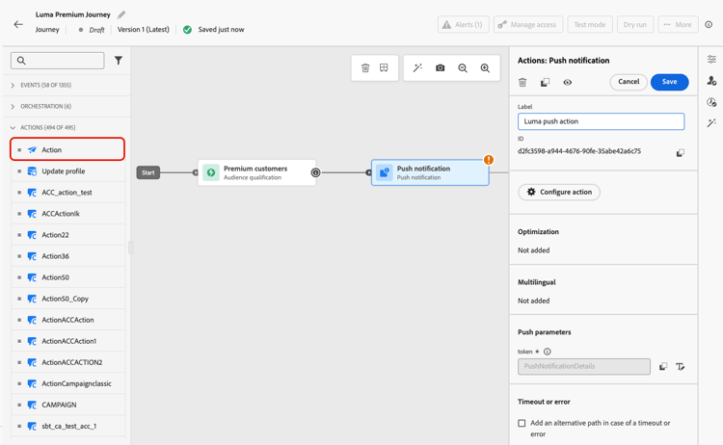Take a canvas snapshot with camera icon
Viewport: 723px width, 445px height.
tap(440, 67)
